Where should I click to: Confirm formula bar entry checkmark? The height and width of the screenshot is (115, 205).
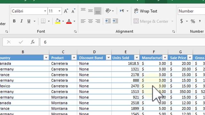[x=21, y=42]
